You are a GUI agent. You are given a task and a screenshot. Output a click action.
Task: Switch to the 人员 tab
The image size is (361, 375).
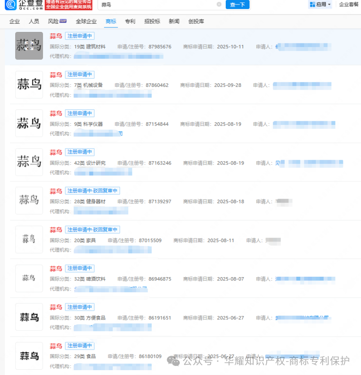point(34,21)
